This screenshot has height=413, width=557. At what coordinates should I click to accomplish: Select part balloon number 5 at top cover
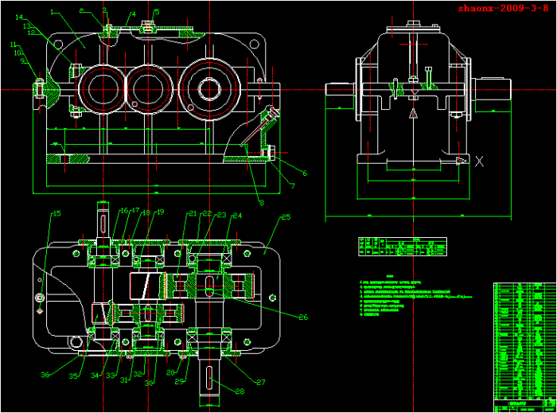(x=157, y=12)
